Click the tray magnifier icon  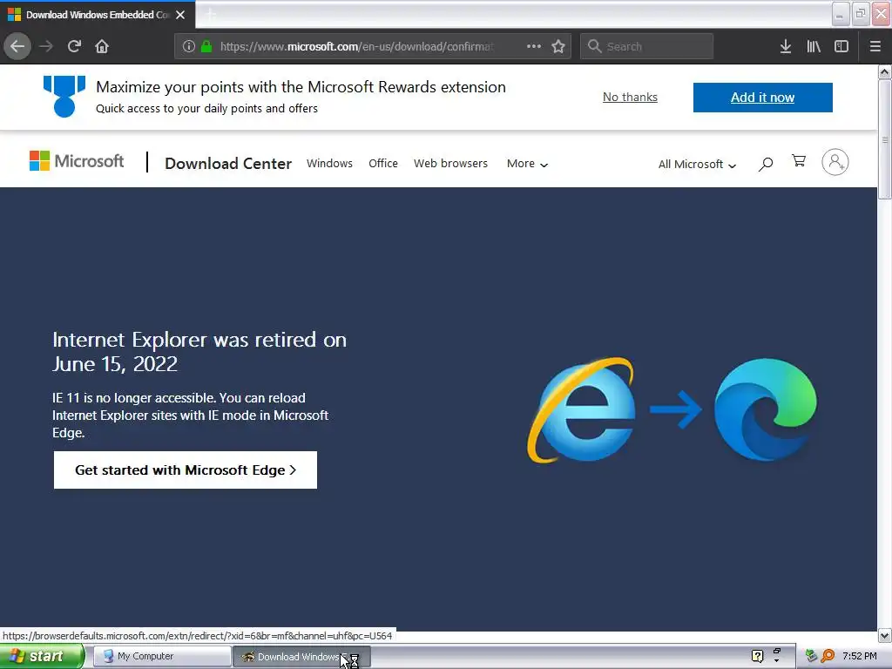point(828,656)
